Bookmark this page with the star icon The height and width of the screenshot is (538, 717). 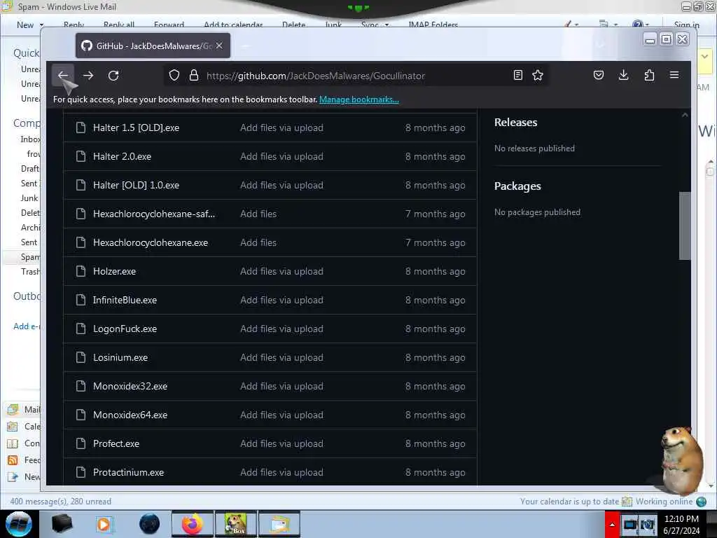[x=538, y=76]
